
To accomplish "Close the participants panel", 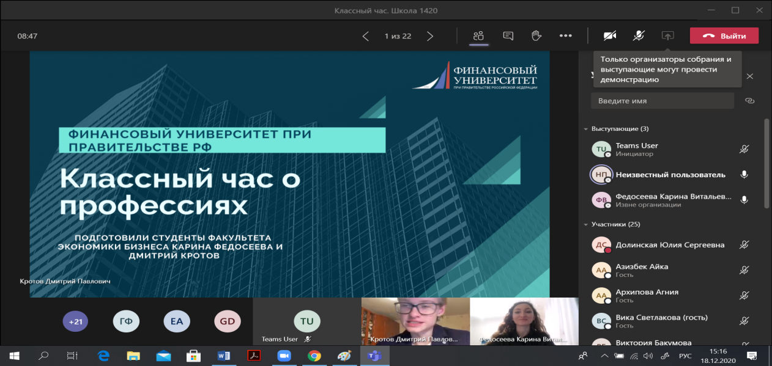I will point(749,76).
